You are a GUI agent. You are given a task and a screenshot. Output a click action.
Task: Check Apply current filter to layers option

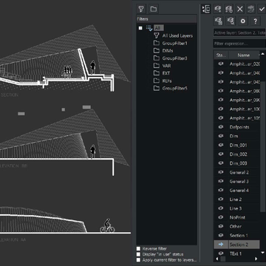point(138,260)
